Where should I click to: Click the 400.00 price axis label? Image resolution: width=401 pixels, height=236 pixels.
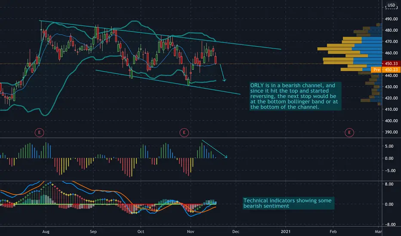point(391,121)
